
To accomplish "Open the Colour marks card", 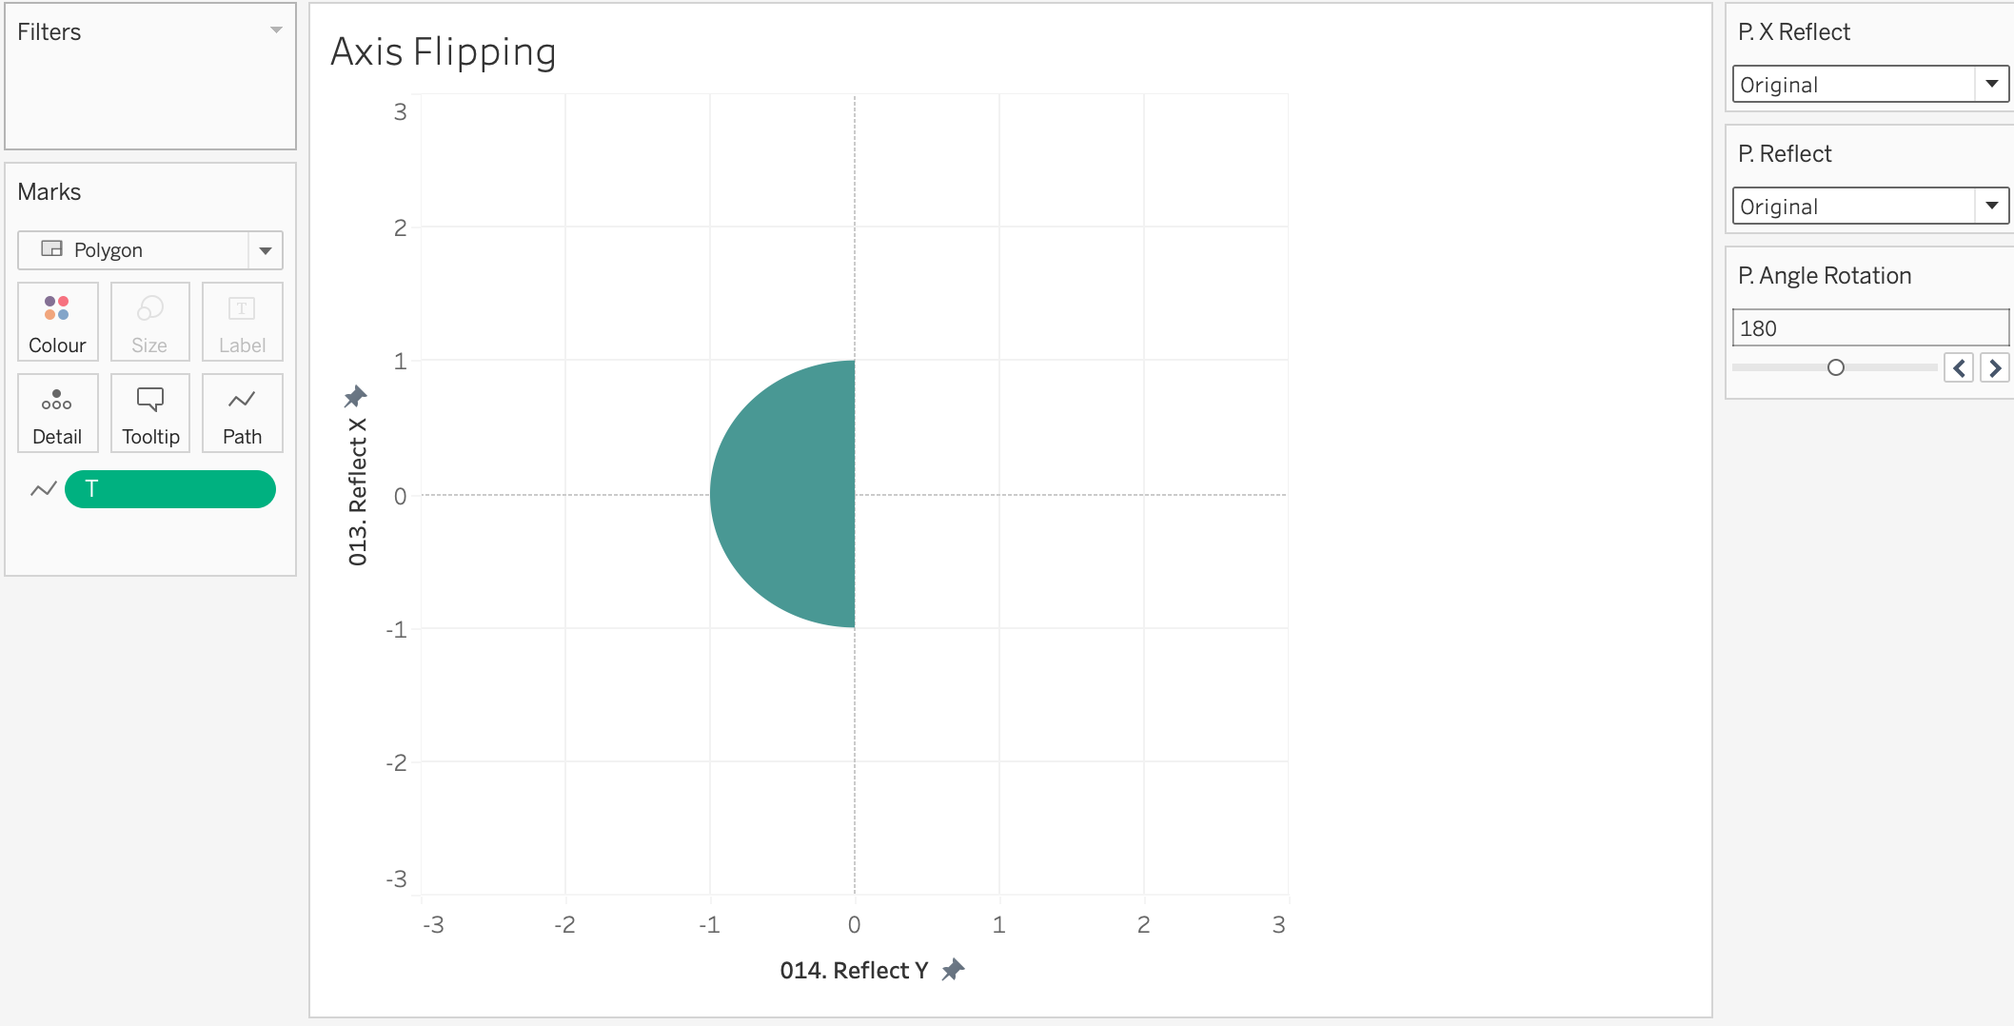I will [57, 322].
